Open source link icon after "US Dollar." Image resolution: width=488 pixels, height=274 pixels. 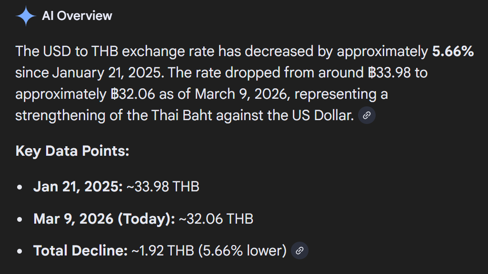pos(367,115)
